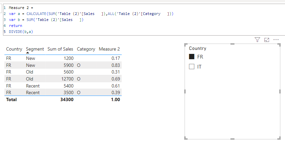Viewport: 285px width, 160px height.
Task: Grab the slicer's top-edge resize handle
Action: click(x=232, y=44)
